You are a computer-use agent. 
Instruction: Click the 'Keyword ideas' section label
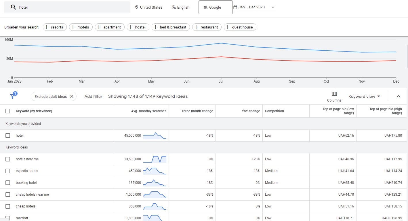point(17,147)
